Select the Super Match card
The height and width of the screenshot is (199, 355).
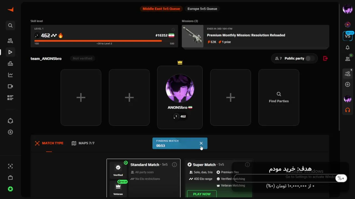pyautogui.click(x=219, y=178)
